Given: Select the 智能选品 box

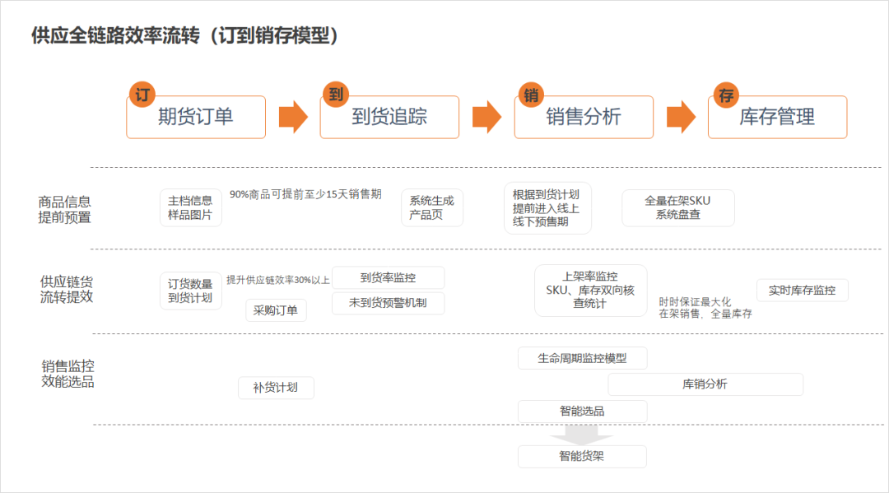Looking at the screenshot, I should point(582,412).
